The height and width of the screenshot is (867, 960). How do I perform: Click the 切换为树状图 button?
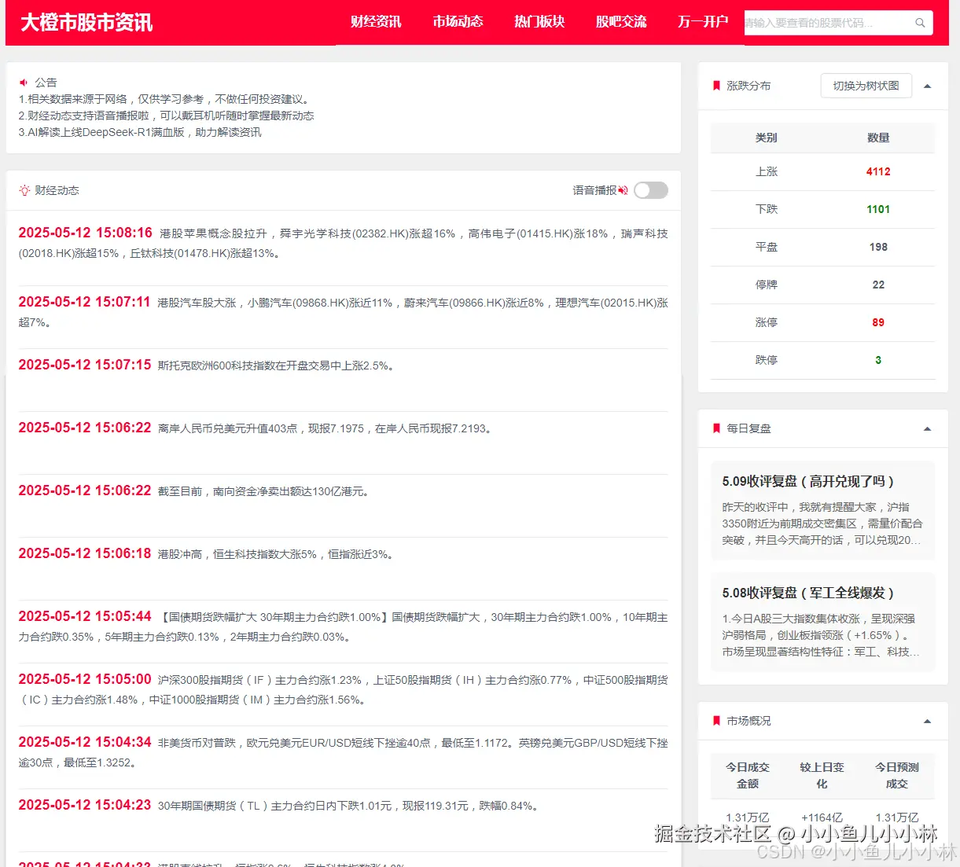[866, 86]
